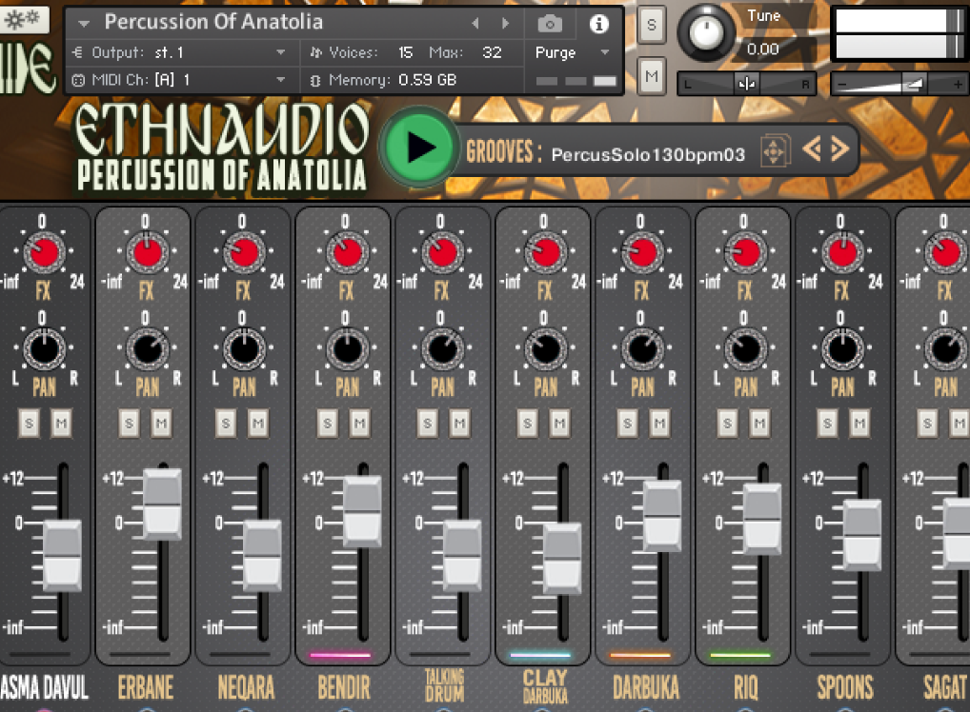Image resolution: width=970 pixels, height=712 pixels.
Task: Expand the instrument name dropdown triangle
Action: [84, 24]
